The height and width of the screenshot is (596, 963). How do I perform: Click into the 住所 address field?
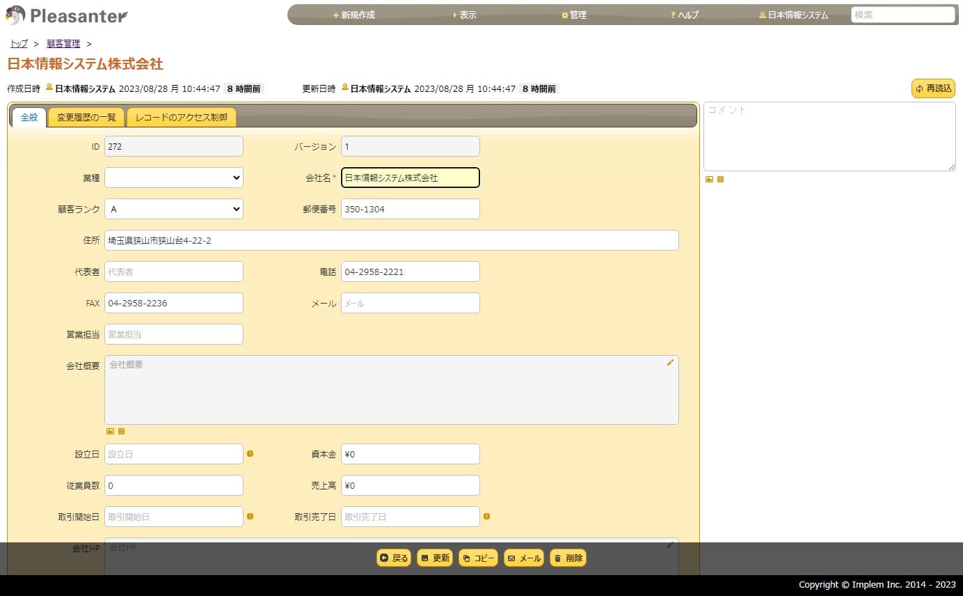click(391, 240)
